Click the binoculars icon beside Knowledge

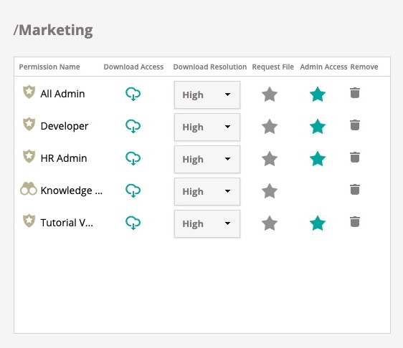[x=29, y=189]
